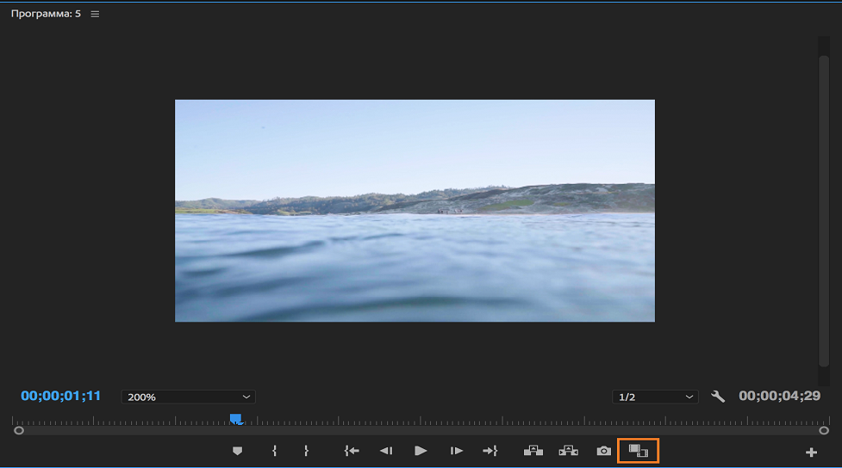Export frame with the camera icon
Viewport: 842px width, 468px height.
pos(603,451)
